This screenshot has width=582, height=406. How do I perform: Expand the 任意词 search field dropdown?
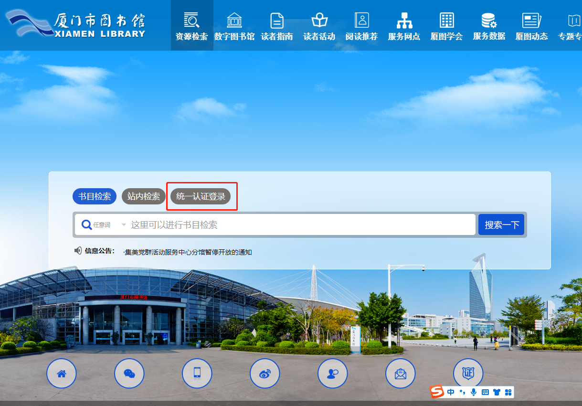[x=124, y=225]
